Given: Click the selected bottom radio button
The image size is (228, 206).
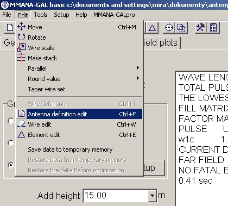Looking at the screenshot, I should click(x=11, y=165).
